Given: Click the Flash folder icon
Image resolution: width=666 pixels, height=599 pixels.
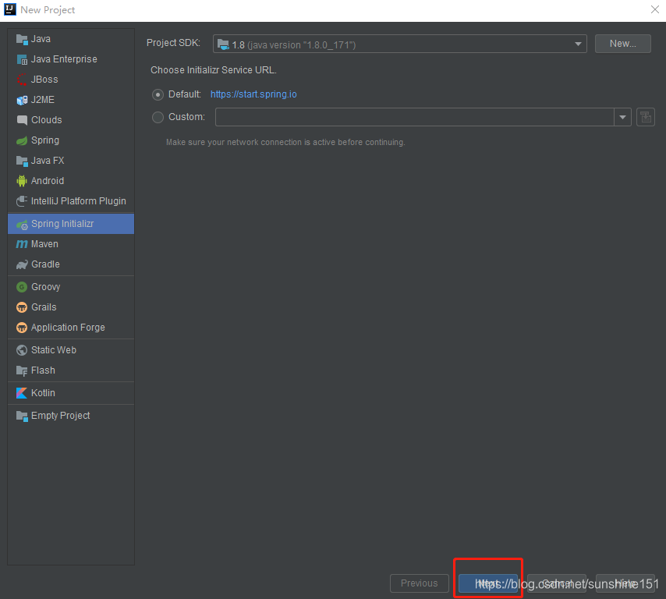Looking at the screenshot, I should tap(22, 371).
